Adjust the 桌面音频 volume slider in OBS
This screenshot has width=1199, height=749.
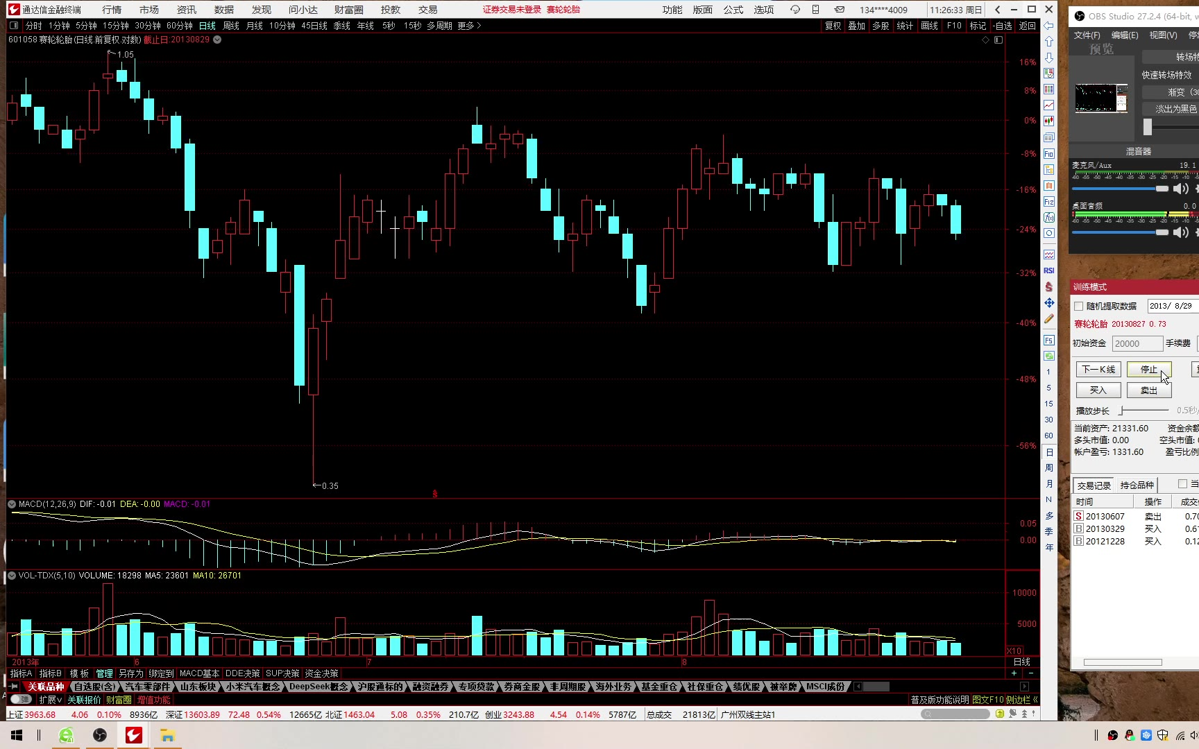pyautogui.click(x=1121, y=232)
